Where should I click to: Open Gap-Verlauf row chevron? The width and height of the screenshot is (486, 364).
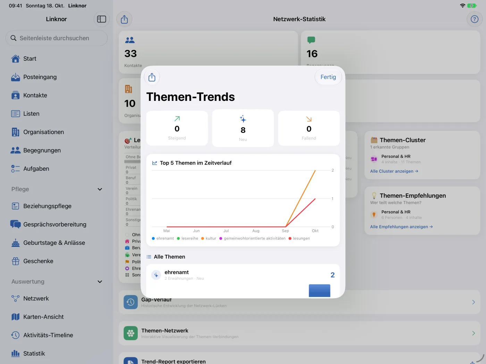pos(474,302)
